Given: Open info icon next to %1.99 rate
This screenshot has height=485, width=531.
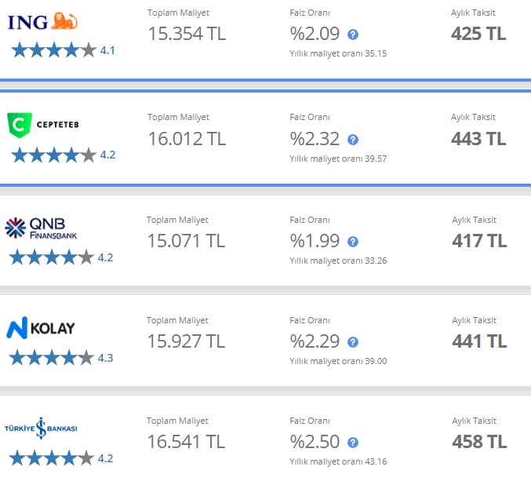Looking at the screenshot, I should coord(353,242).
